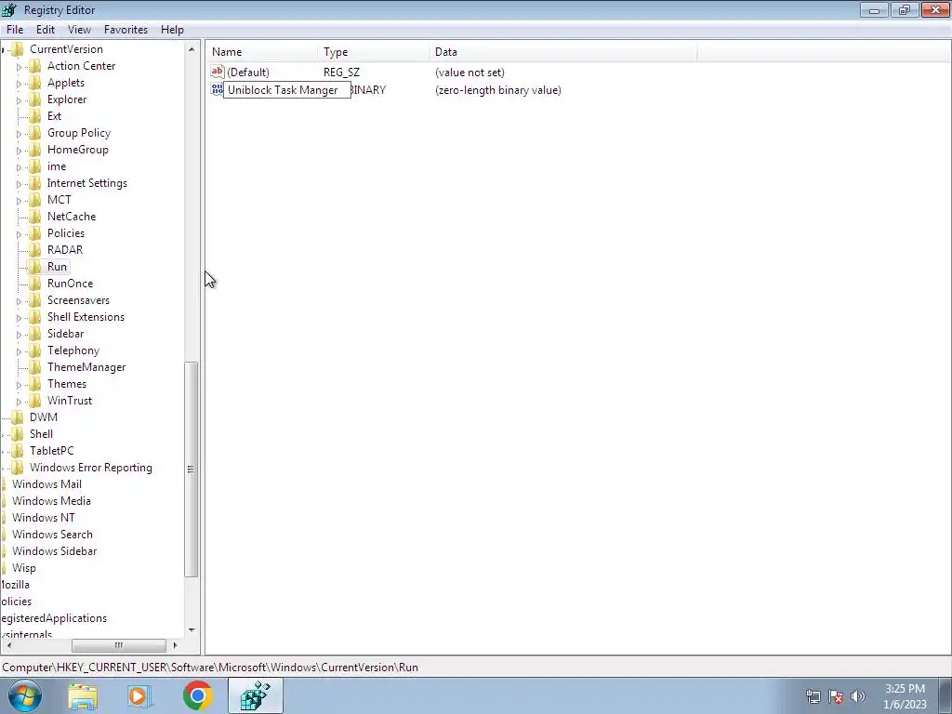Select the RegisteredApplications key

tap(53, 618)
